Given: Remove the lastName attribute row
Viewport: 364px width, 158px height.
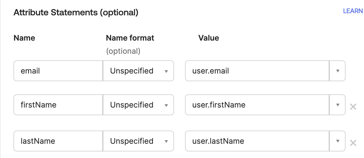Looking at the screenshot, I should 353,143.
